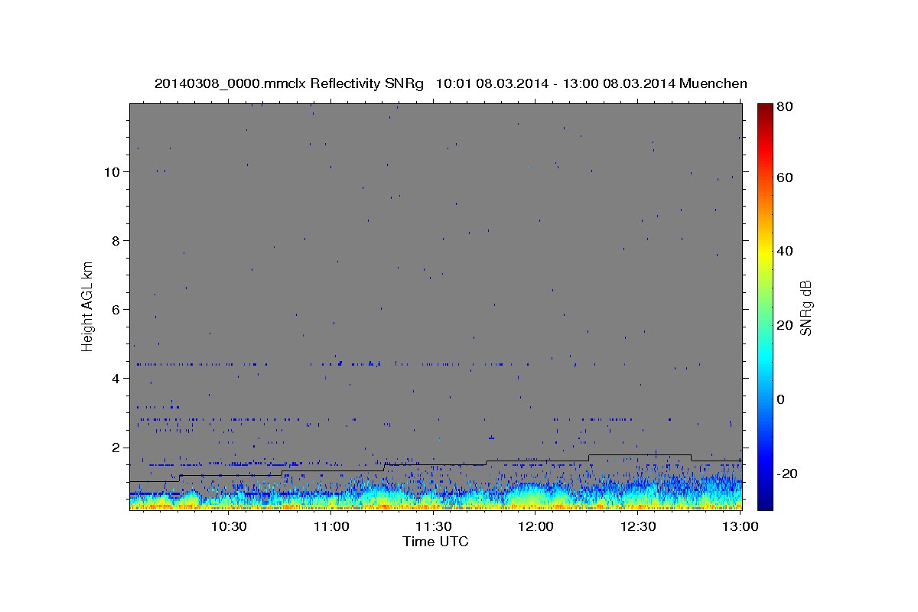This screenshot has height=612, width=918.
Task: Click the 11:00 time tick label
Action: click(331, 526)
